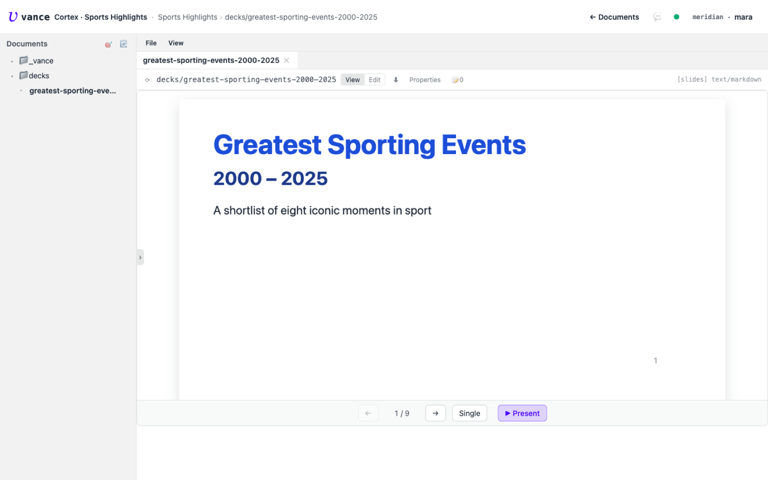Open the File menu
Screen dimensions: 768x480
point(151,43)
